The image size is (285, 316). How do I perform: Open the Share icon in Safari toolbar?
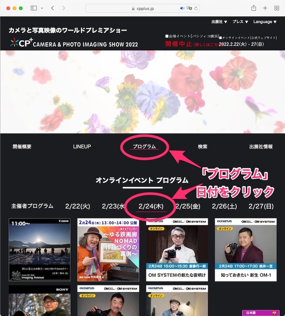pyautogui.click(x=254, y=8)
